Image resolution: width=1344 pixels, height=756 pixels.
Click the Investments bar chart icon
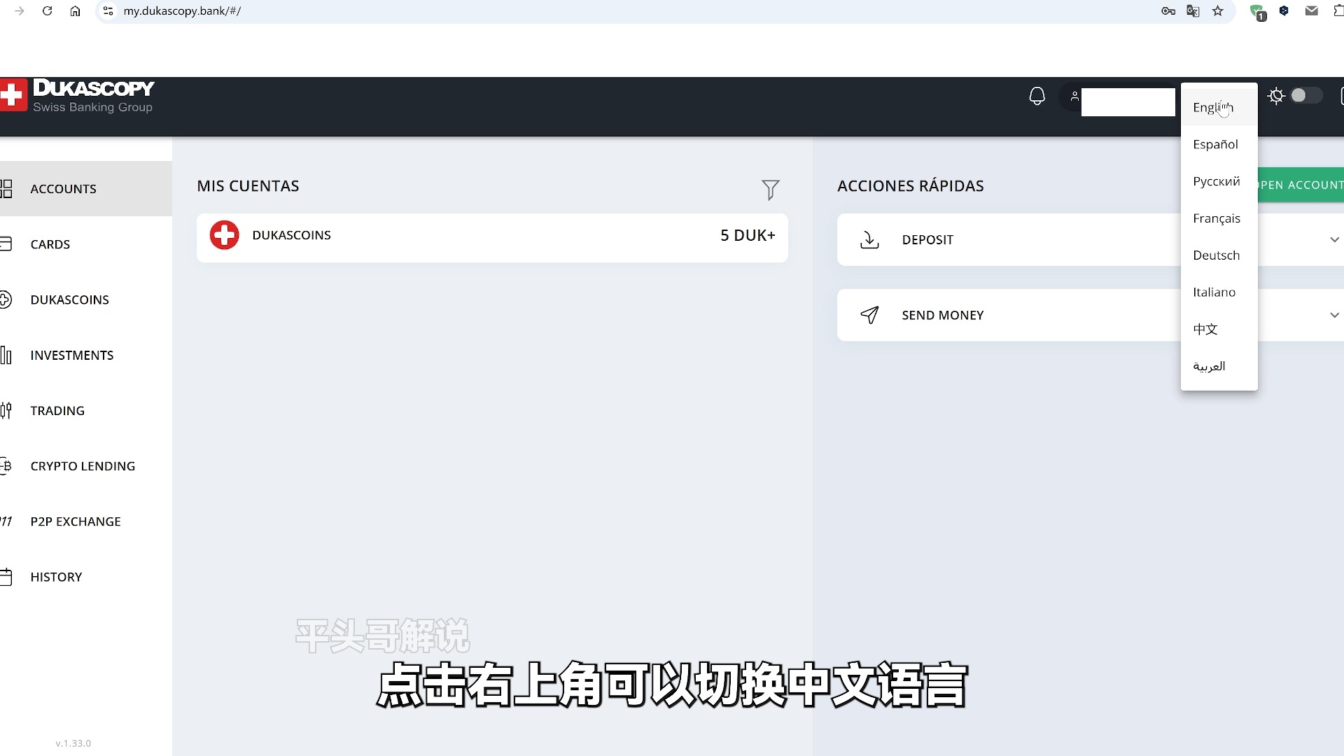(6, 355)
